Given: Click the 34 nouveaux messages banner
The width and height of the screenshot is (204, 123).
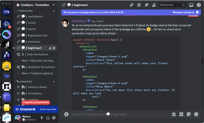Looking at the screenshot, I should (131, 12).
